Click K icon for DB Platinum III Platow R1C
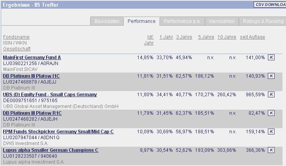 tap(271, 113)
